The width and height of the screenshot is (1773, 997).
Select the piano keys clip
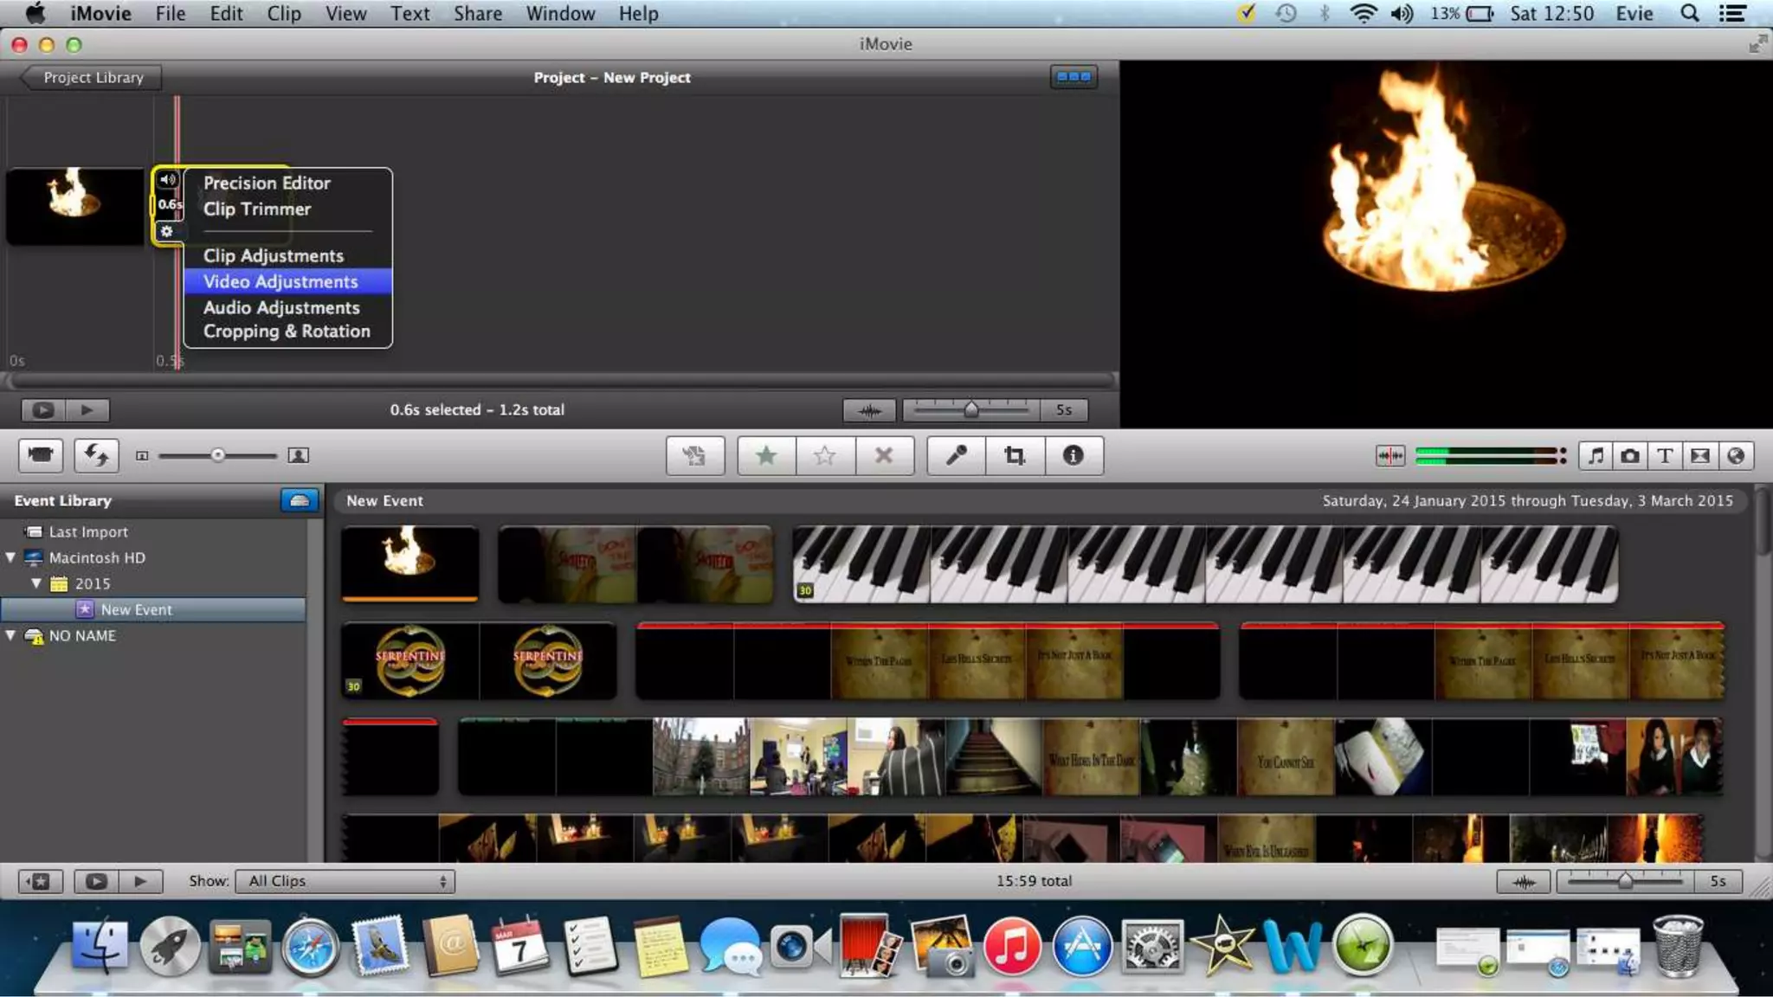click(1204, 563)
